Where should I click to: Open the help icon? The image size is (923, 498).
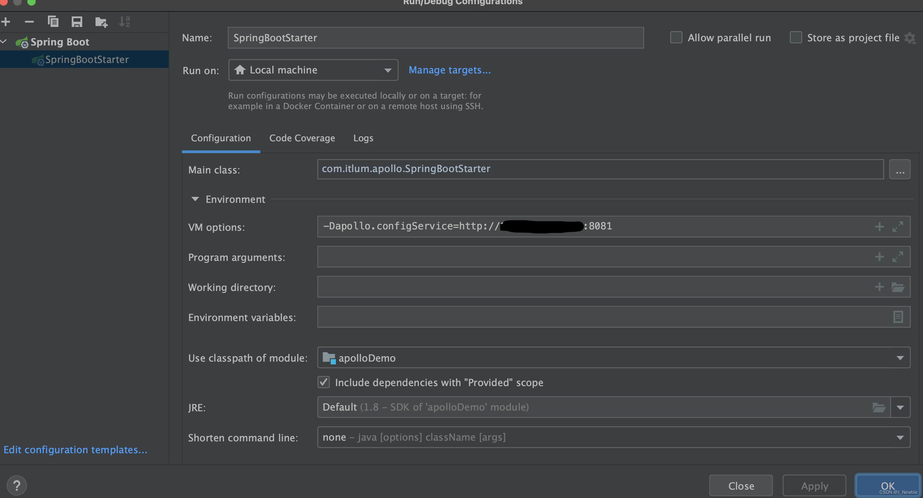click(x=16, y=485)
